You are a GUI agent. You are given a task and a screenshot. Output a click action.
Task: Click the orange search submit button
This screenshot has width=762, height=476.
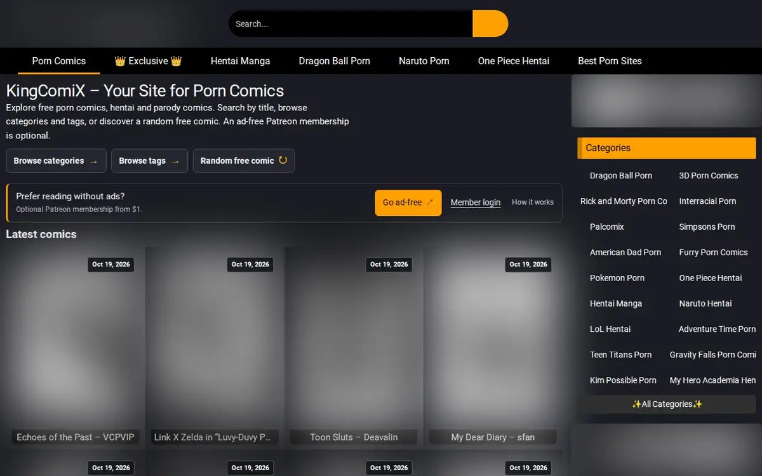point(490,23)
